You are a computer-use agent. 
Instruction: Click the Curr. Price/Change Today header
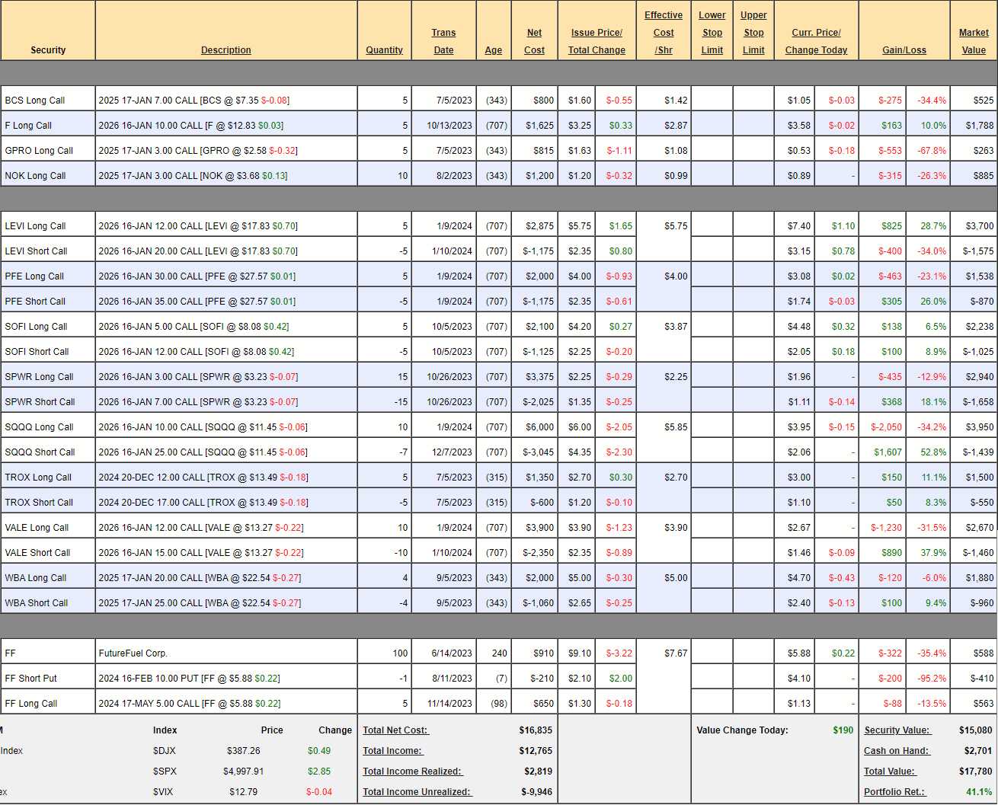816,42
